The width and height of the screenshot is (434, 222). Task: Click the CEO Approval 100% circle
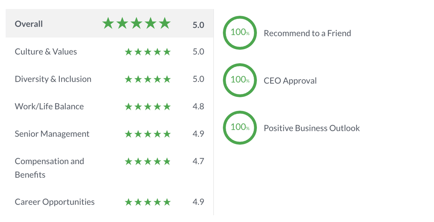click(240, 80)
